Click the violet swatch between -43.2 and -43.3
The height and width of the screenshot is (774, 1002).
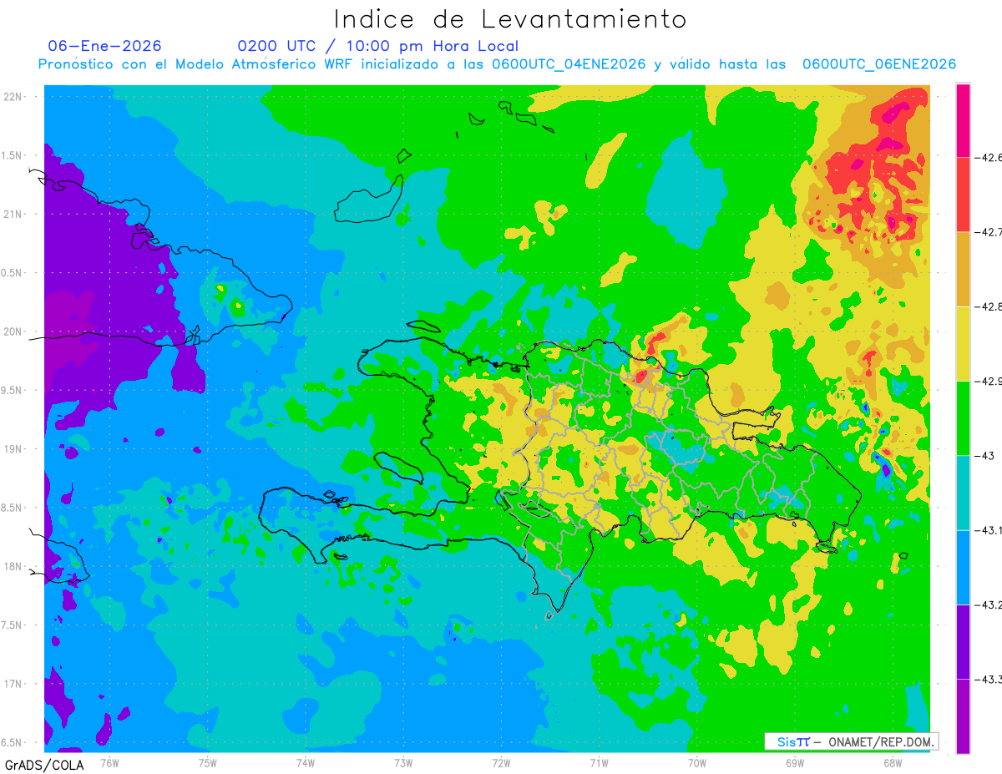963,641
